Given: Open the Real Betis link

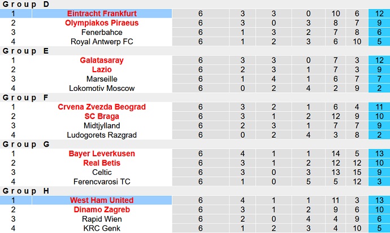Looking at the screenshot, I should point(102,163).
